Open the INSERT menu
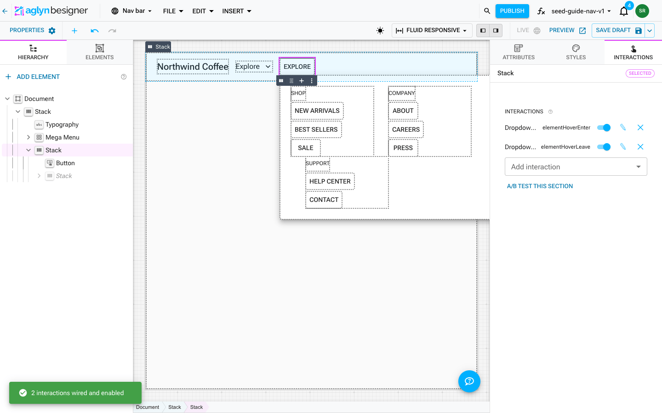Screen dimensions: 662x413 (237, 11)
